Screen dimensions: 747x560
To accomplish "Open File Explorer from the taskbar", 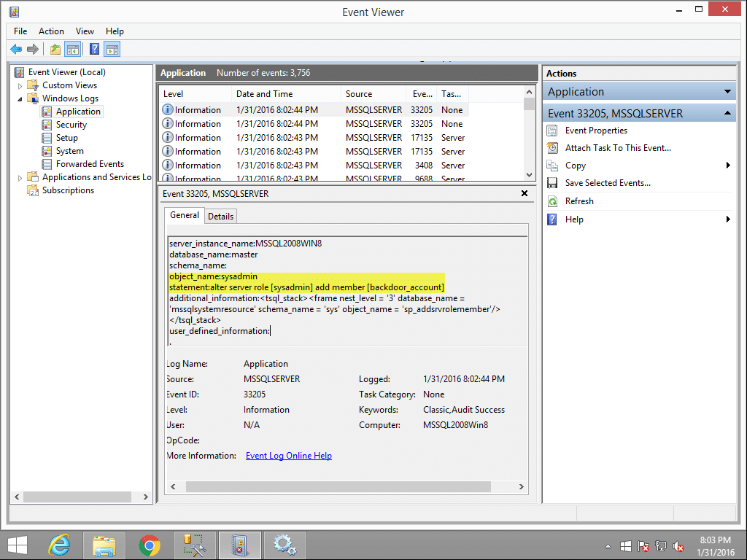I will click(x=104, y=545).
